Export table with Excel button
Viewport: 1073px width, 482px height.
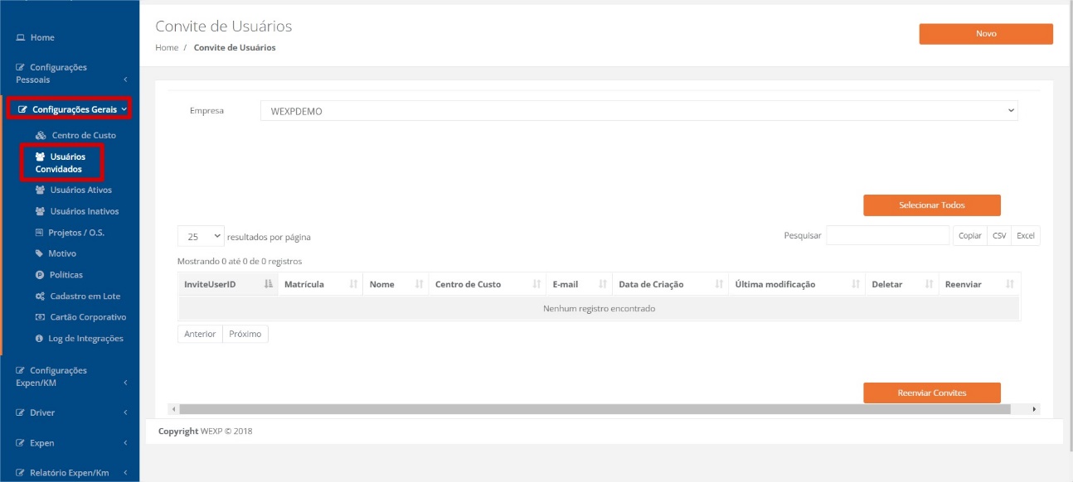click(1026, 236)
